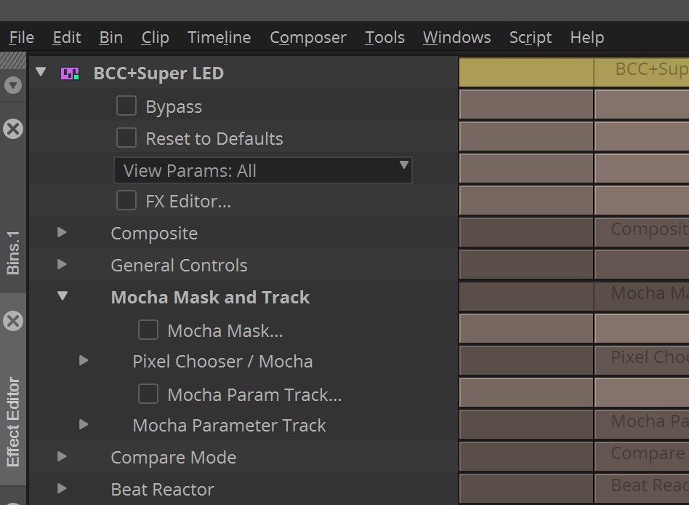Screen dimensions: 689x505
Task: Collapse the Mocha Mask and Track group
Action: (63, 295)
